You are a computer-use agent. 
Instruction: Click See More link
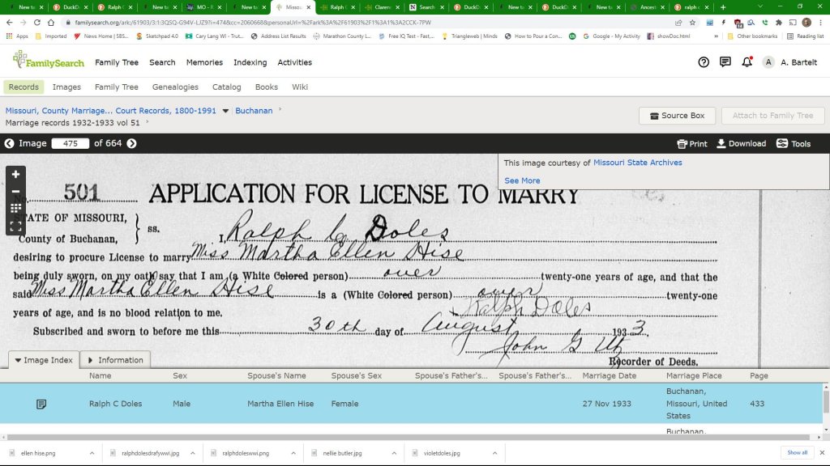pos(521,180)
